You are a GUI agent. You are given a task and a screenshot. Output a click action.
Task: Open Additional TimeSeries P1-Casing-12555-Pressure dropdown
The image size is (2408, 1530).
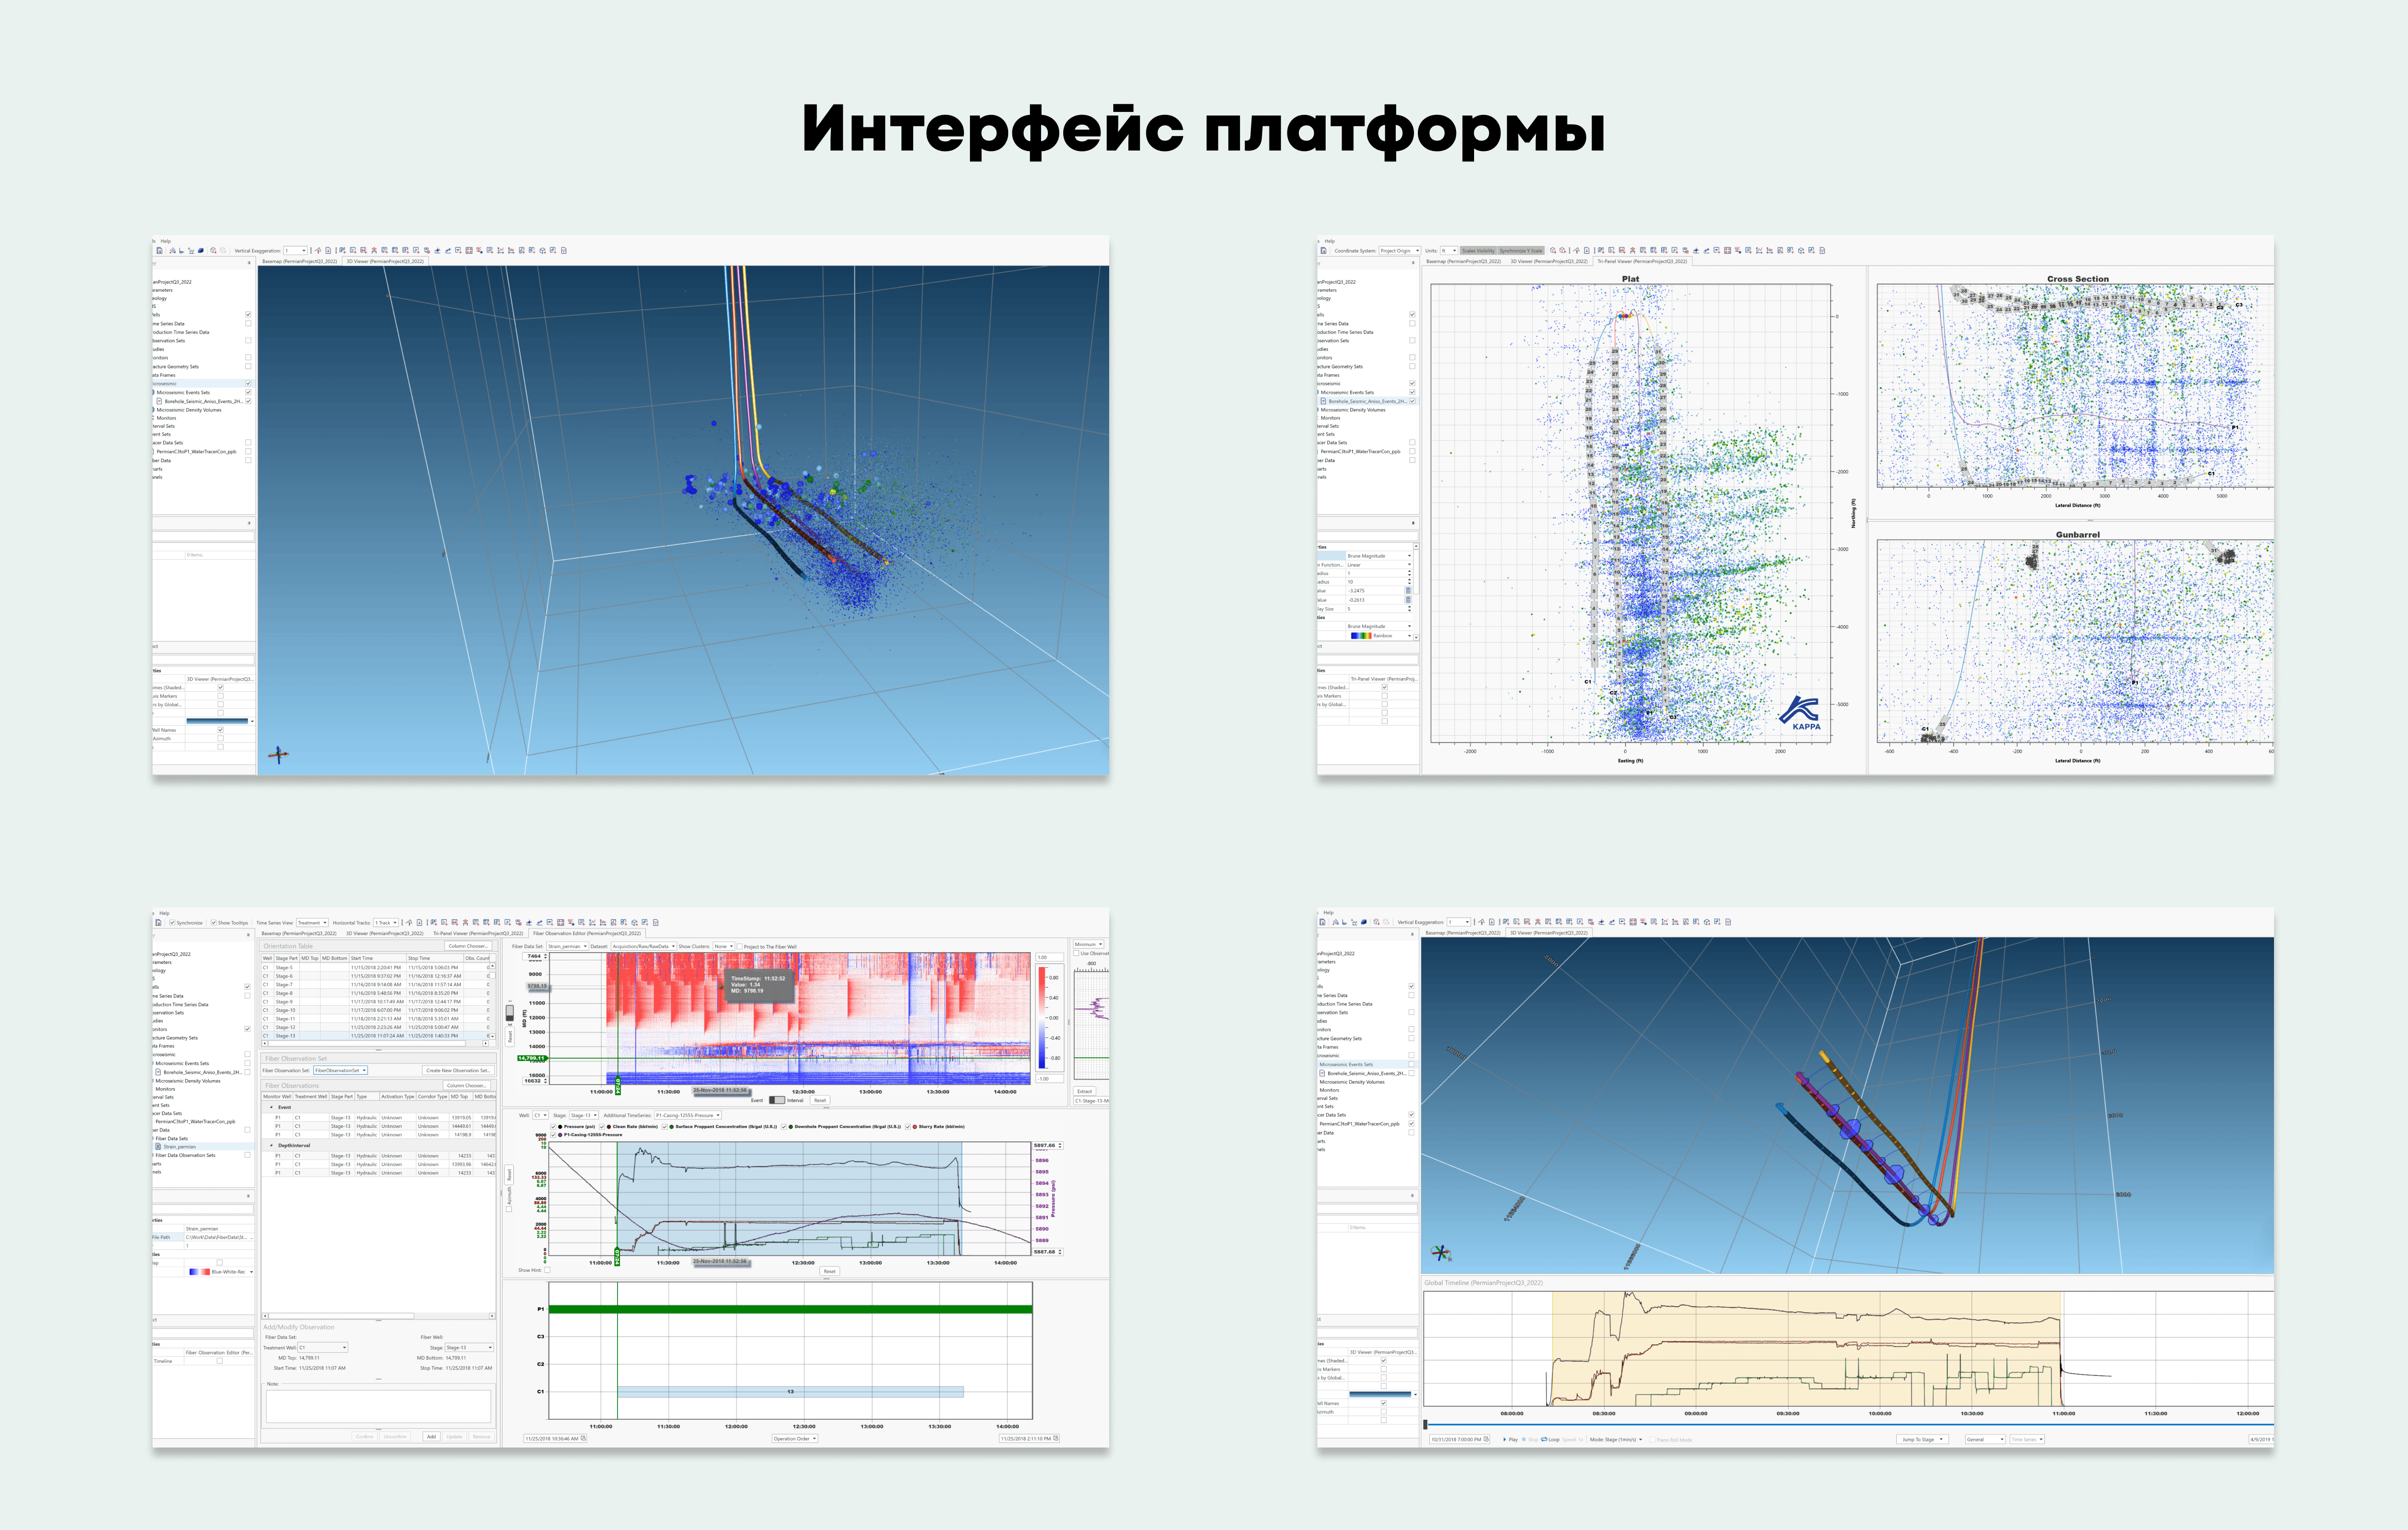point(687,1115)
